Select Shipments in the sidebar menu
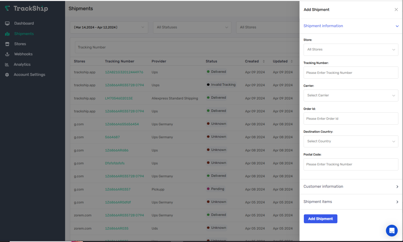Screen dimensions: 403x242 (24, 33)
